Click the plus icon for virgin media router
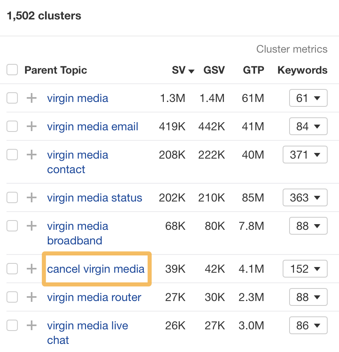The image size is (339, 352). coord(31,297)
